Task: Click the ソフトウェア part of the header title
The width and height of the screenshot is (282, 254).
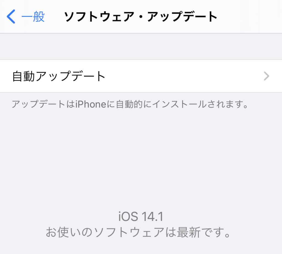Action: [x=99, y=17]
